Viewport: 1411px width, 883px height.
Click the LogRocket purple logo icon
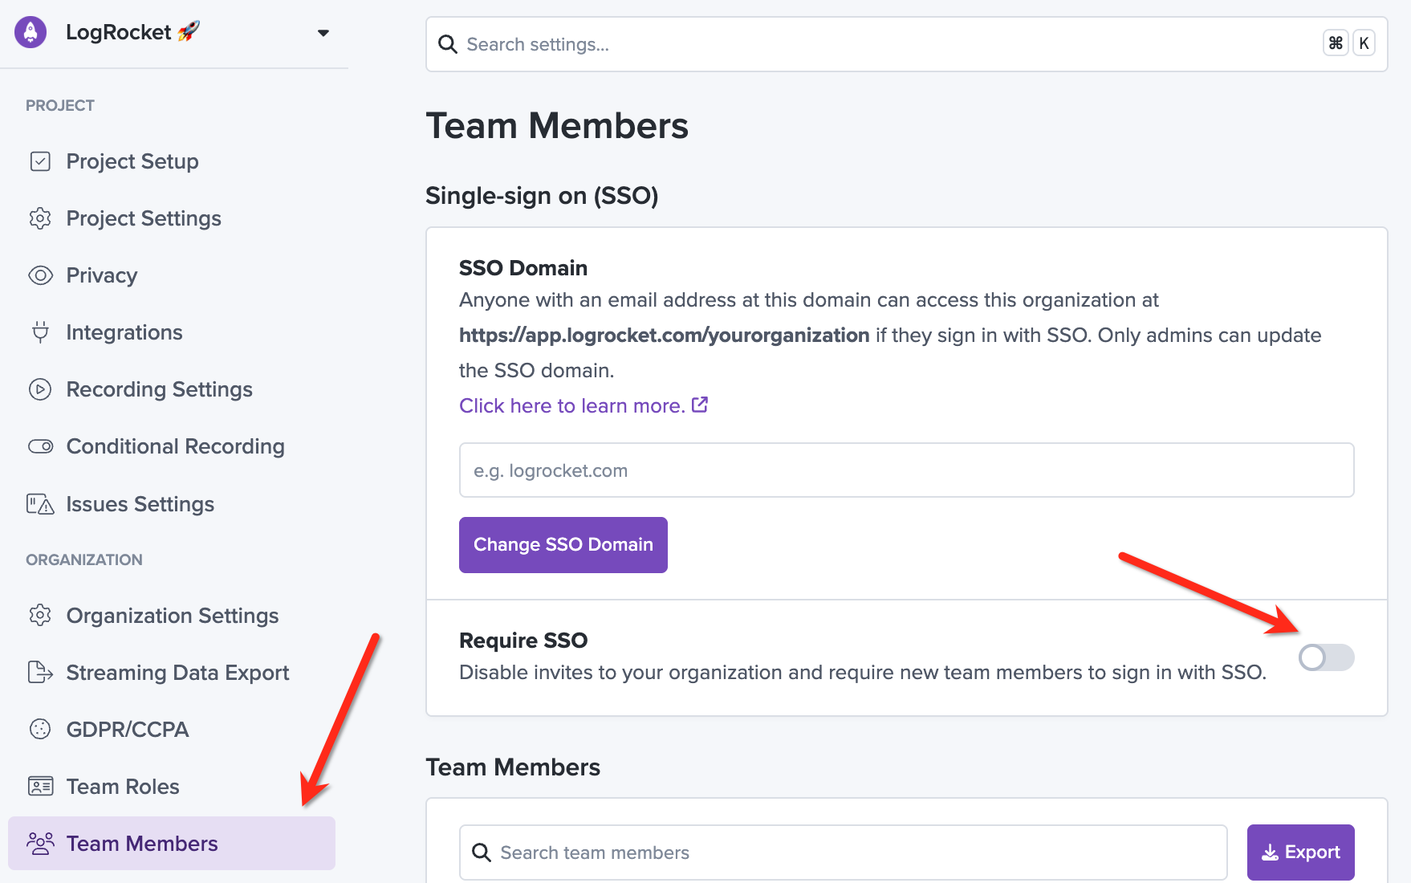(30, 32)
